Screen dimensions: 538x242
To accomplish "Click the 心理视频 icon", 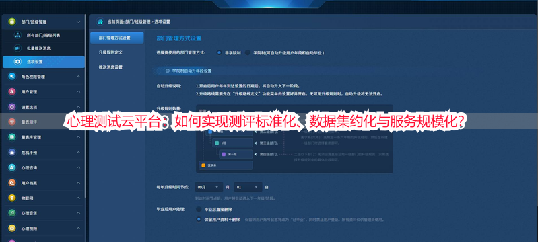I will 12,228.
